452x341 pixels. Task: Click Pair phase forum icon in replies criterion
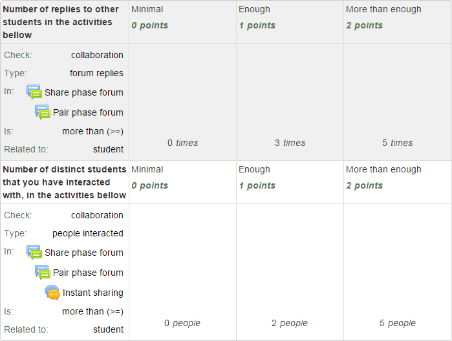43,112
